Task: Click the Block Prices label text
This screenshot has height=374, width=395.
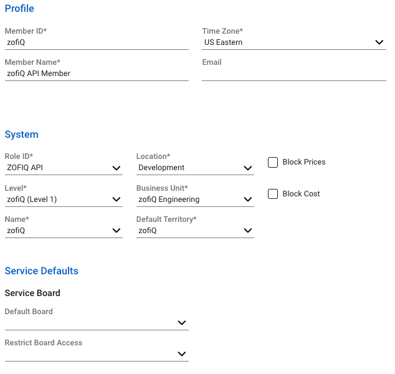Action: (x=304, y=162)
